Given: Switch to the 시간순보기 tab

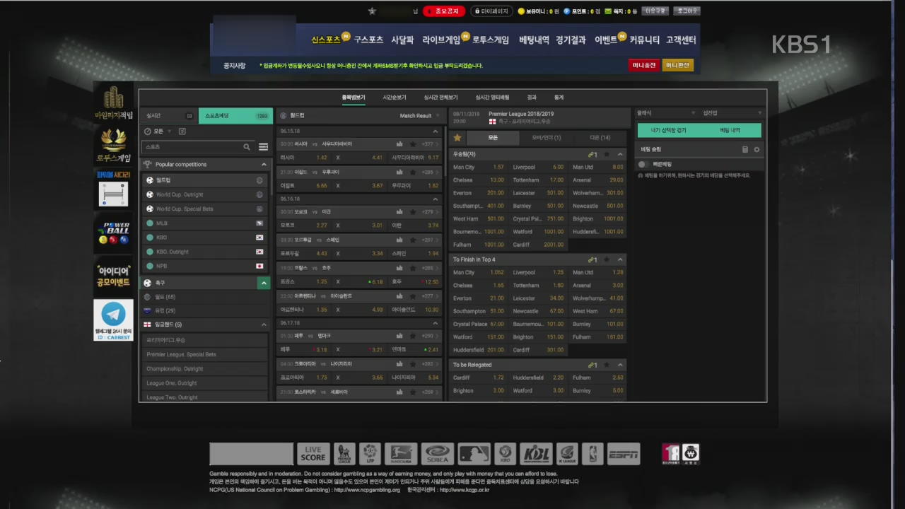Looking at the screenshot, I should tap(395, 98).
